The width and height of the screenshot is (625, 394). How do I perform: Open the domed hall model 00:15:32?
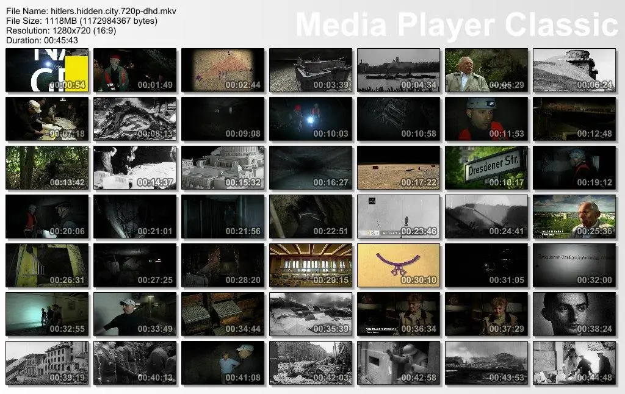click(x=223, y=168)
